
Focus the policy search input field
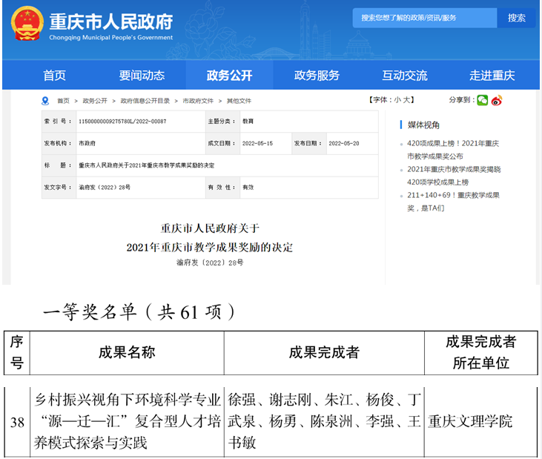pyautogui.click(x=424, y=18)
